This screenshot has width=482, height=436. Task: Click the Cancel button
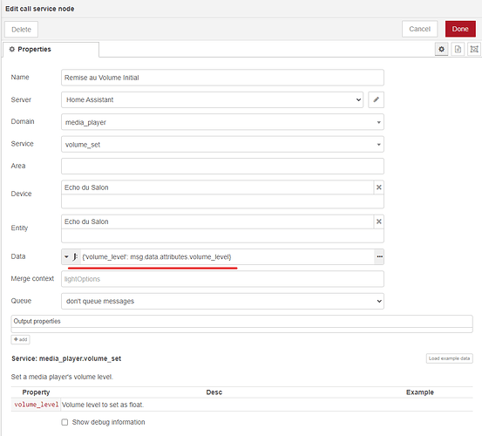pos(419,29)
